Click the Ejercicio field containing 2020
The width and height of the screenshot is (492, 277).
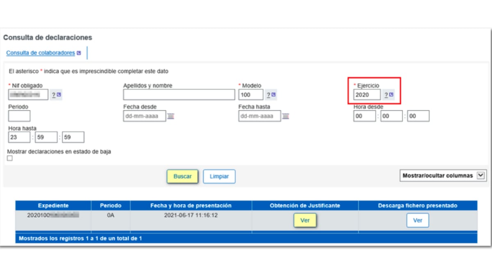click(367, 95)
